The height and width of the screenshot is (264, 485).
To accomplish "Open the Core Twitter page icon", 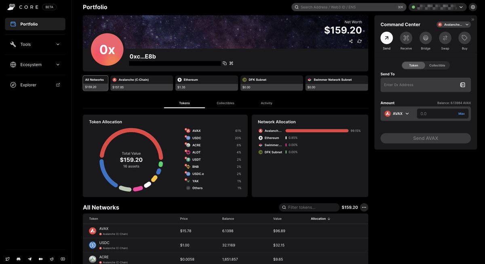I will tap(7, 259).
